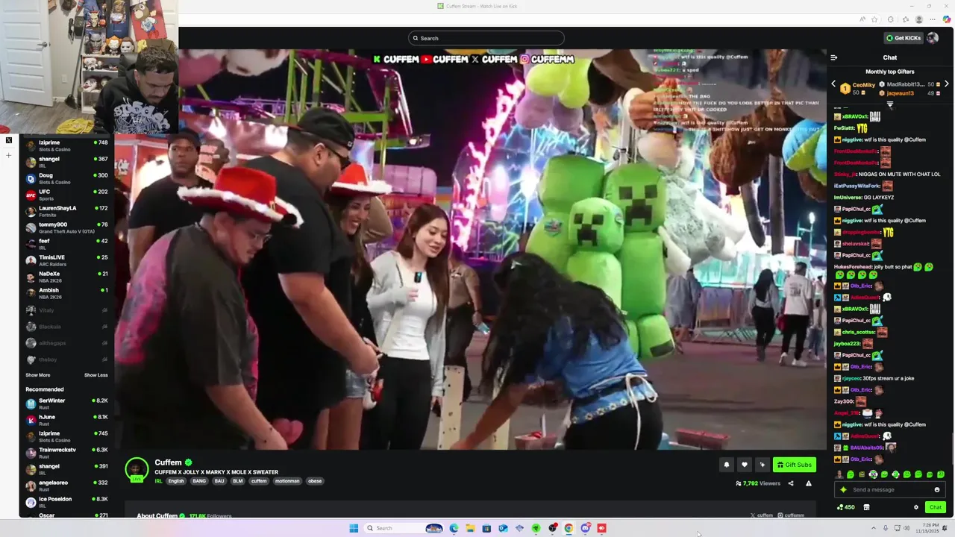Open the shangel channel with 367 viewers
Viewport: 955px width, 537px height.
click(x=67, y=162)
